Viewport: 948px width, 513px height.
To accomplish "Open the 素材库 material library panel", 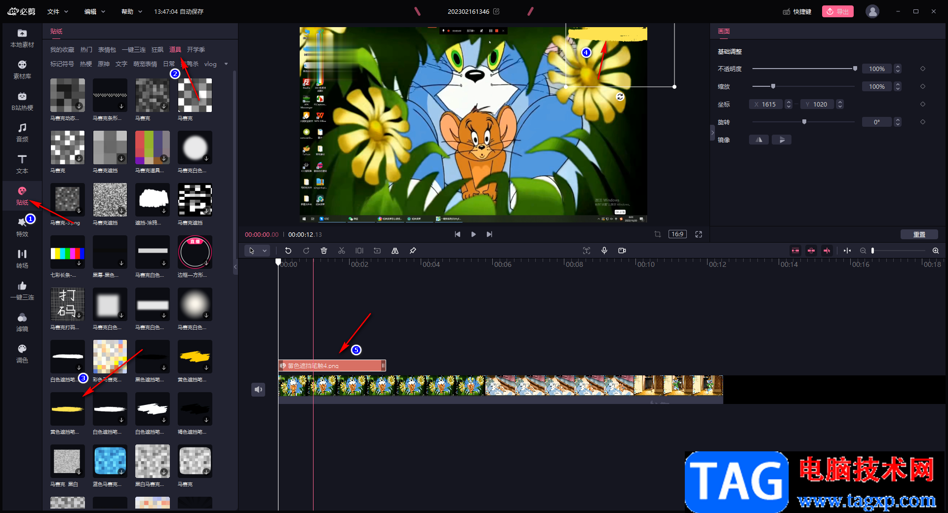I will (x=22, y=70).
